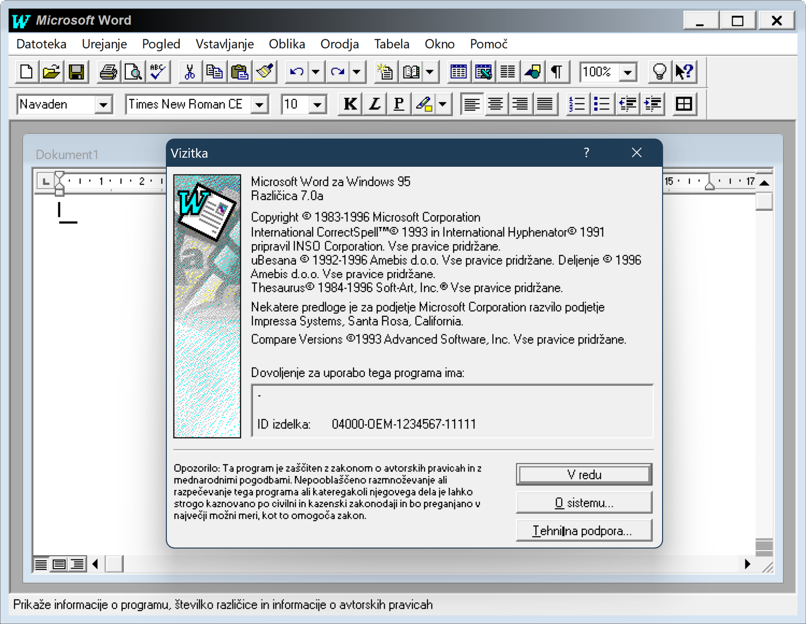
Task: Open the Pogled menu
Action: (161, 44)
